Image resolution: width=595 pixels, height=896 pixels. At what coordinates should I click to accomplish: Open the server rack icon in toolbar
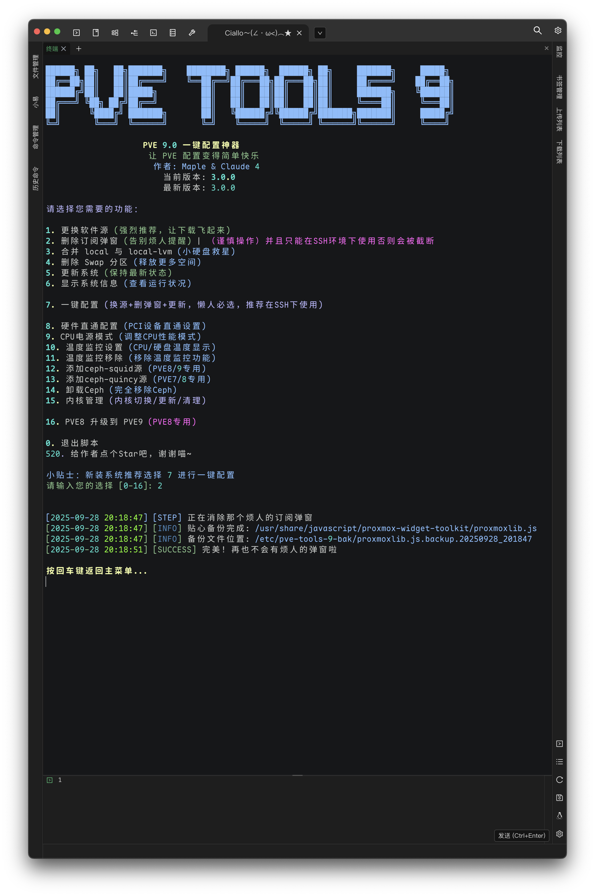(x=173, y=33)
